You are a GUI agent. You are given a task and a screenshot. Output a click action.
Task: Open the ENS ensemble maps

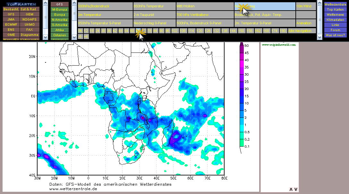pos(11,29)
